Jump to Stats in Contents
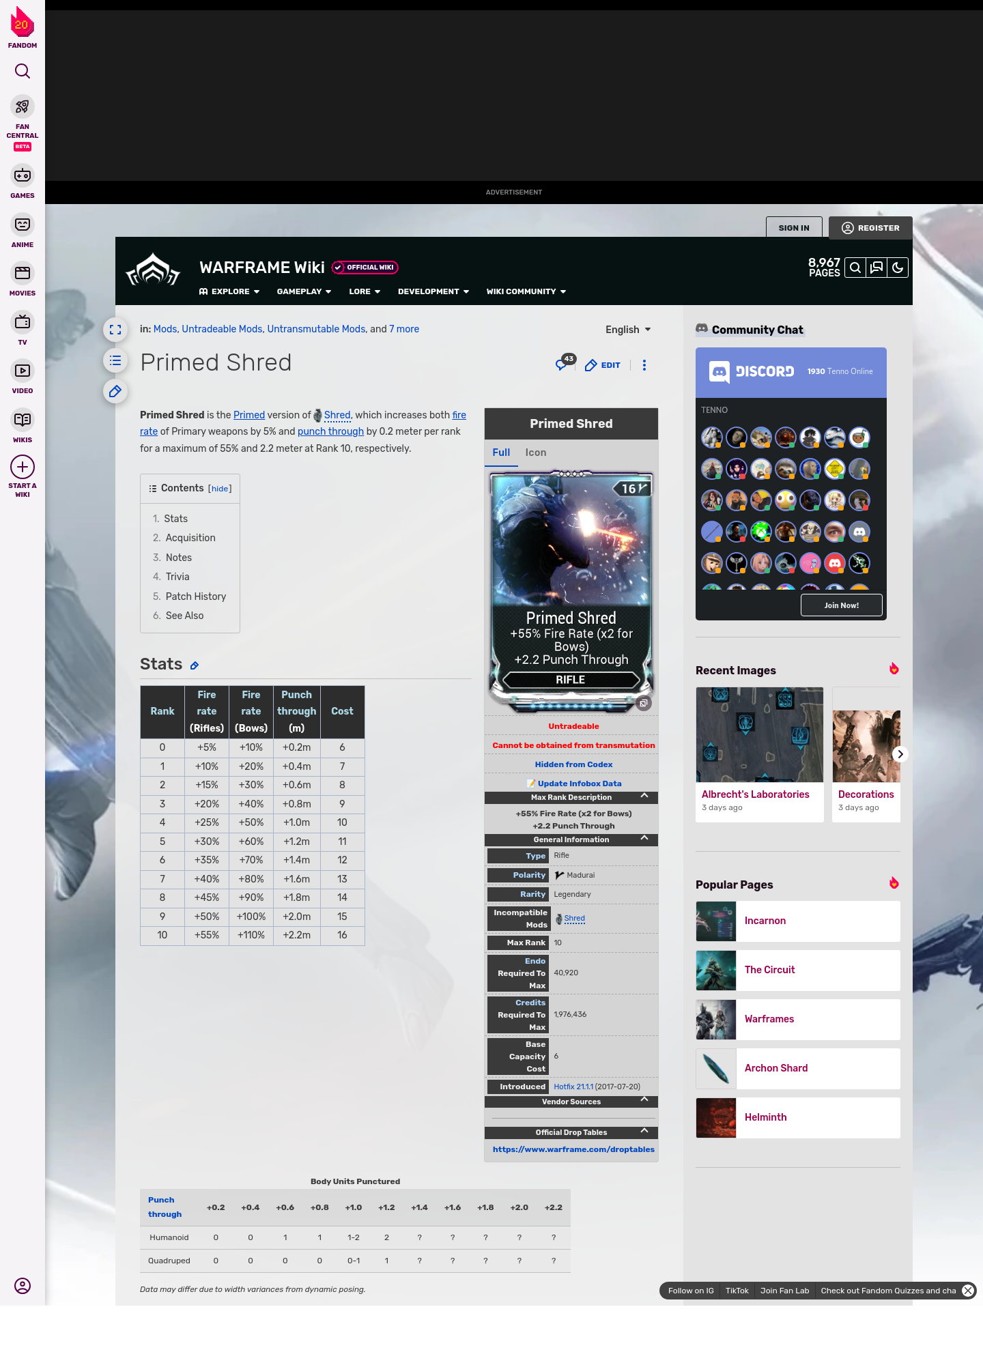The width and height of the screenshot is (983, 1365). [175, 519]
